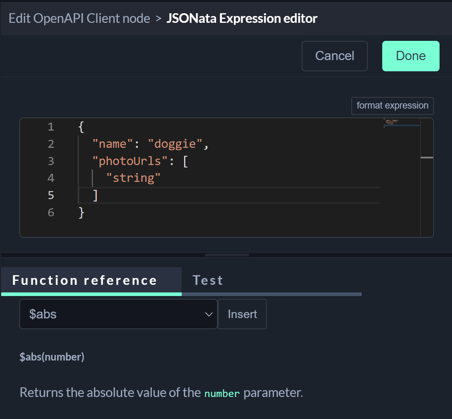
Task: Place cursor on the "string" array item
Action: pyautogui.click(x=134, y=178)
